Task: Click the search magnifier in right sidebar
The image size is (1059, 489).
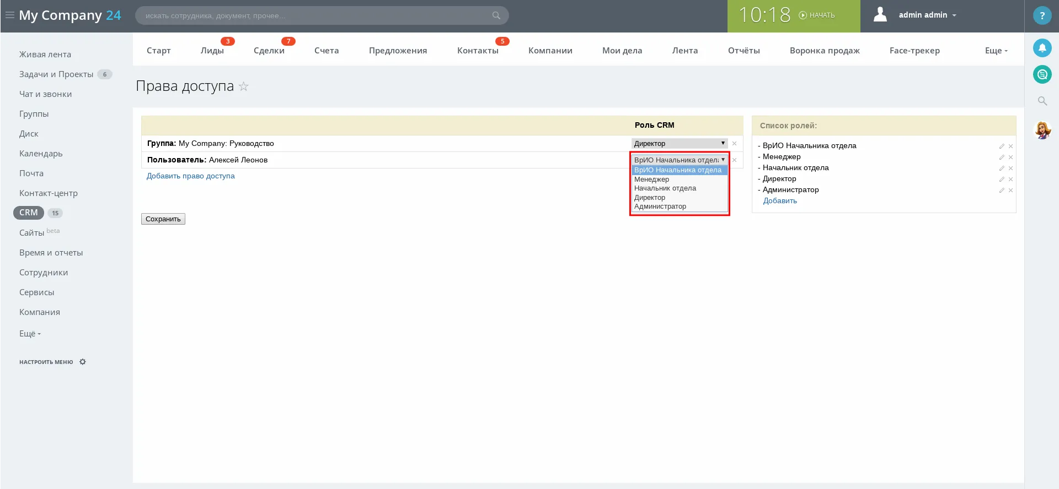Action: [x=1042, y=101]
